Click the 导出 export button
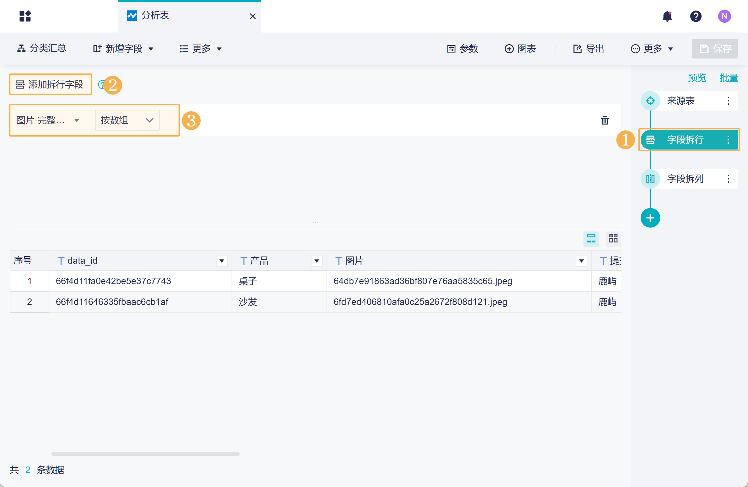The height and width of the screenshot is (487, 748). point(588,49)
